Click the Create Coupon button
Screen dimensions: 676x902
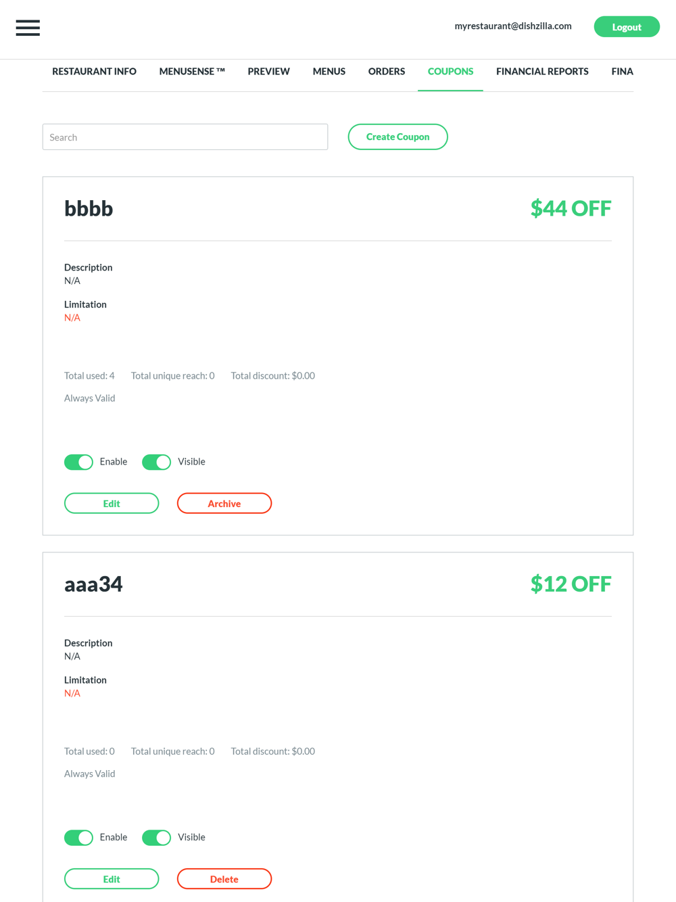pos(397,137)
